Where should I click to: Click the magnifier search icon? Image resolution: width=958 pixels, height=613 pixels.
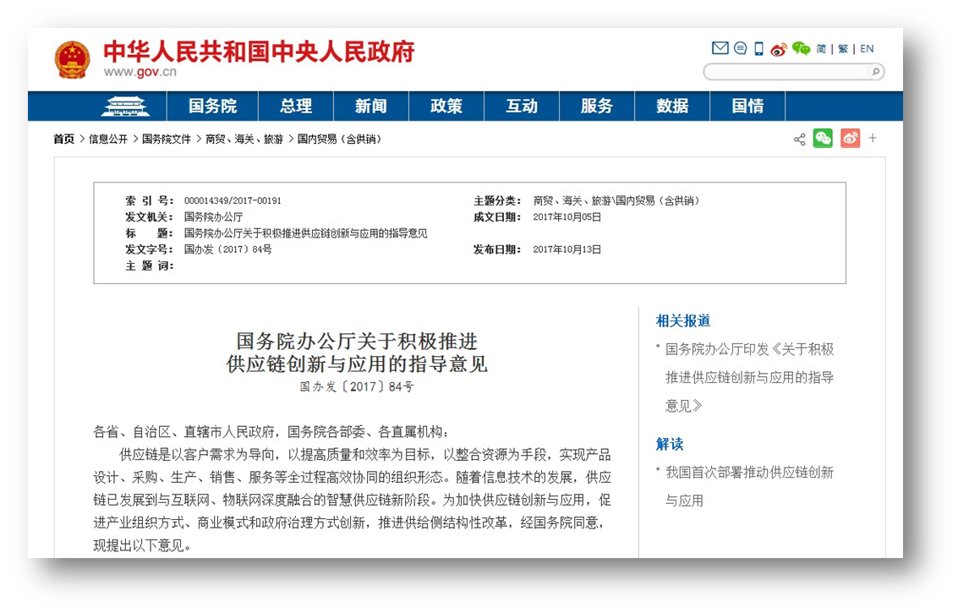coord(875,72)
